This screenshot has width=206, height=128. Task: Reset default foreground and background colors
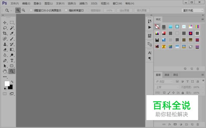5,89
